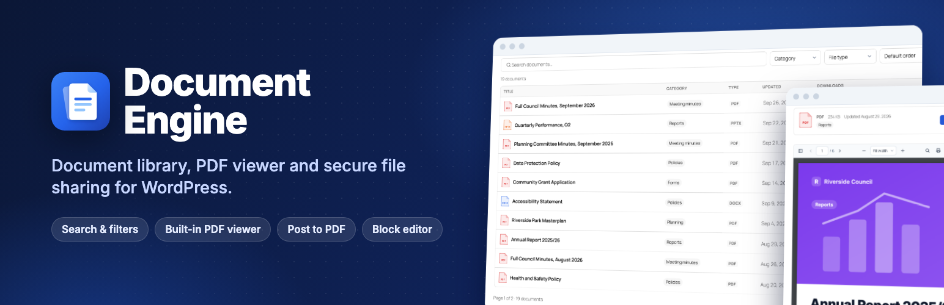Open the Annual Report 2025/26 document
Image resolution: width=944 pixels, height=305 pixels.
(536, 240)
